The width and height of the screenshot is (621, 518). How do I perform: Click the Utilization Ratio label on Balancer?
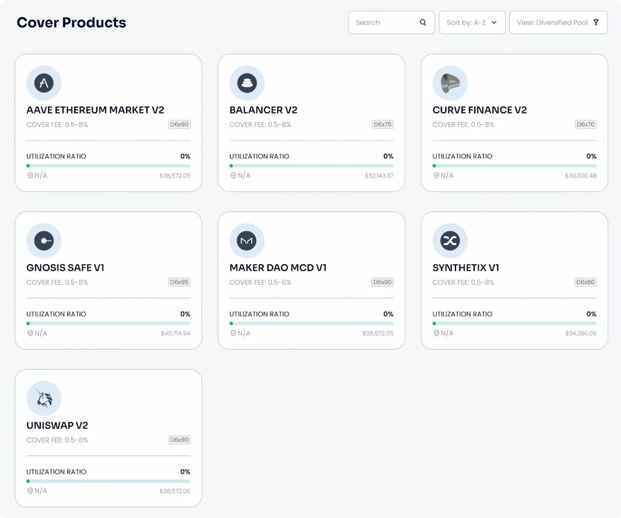coord(259,156)
